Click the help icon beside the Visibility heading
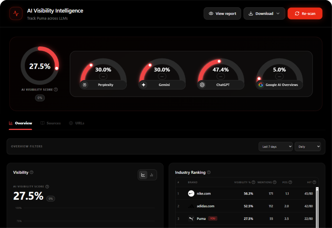 (x=31, y=172)
